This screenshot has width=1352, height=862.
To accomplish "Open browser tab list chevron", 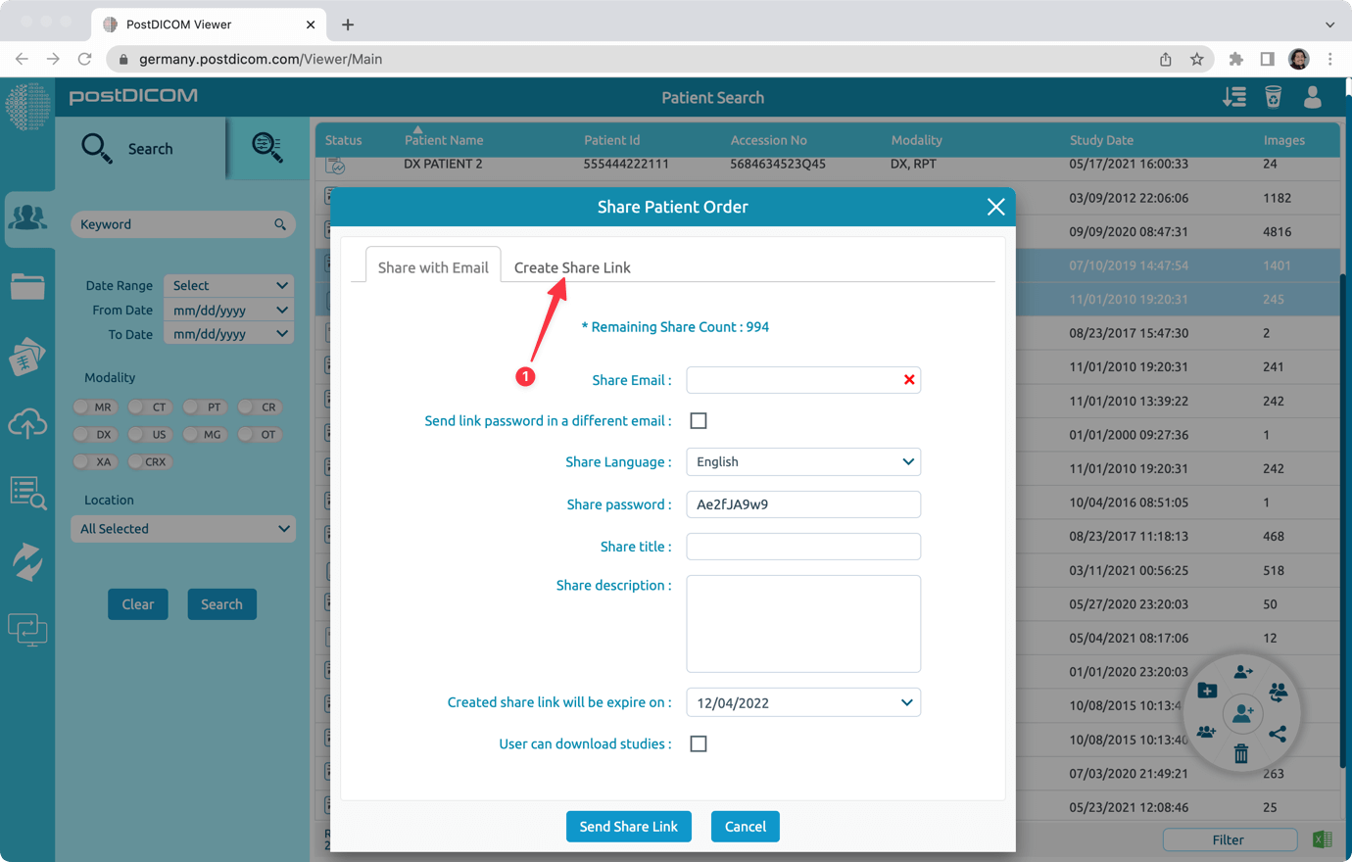I will coord(1329,24).
